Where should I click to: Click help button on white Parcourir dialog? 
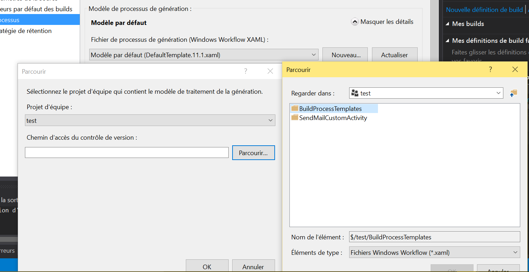pyautogui.click(x=246, y=71)
